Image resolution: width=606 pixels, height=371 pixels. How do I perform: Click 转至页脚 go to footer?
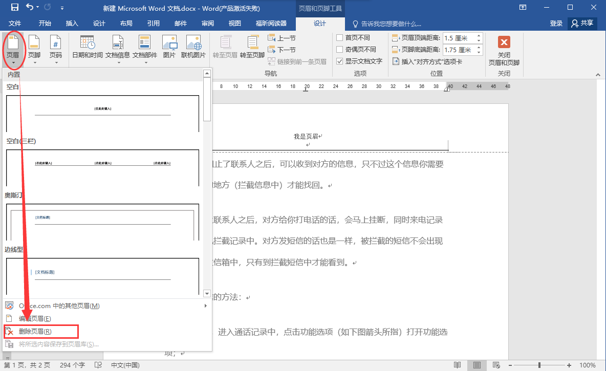(x=252, y=47)
